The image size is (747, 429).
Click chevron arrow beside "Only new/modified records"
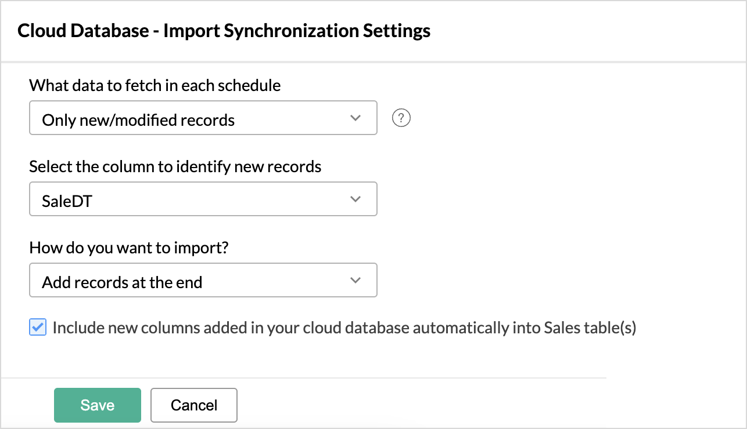(356, 118)
